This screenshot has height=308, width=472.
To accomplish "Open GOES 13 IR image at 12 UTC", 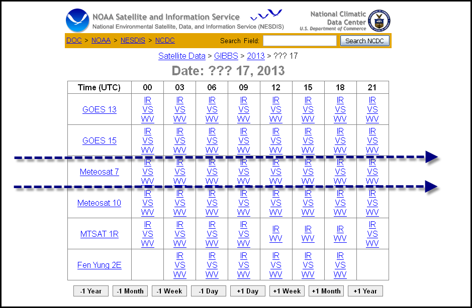I will (276, 100).
